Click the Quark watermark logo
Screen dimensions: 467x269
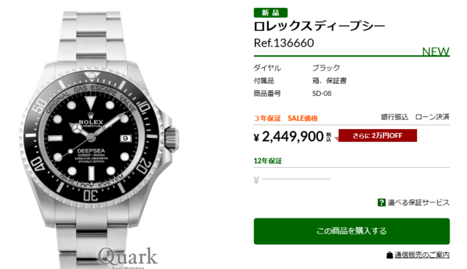pyautogui.click(x=127, y=256)
